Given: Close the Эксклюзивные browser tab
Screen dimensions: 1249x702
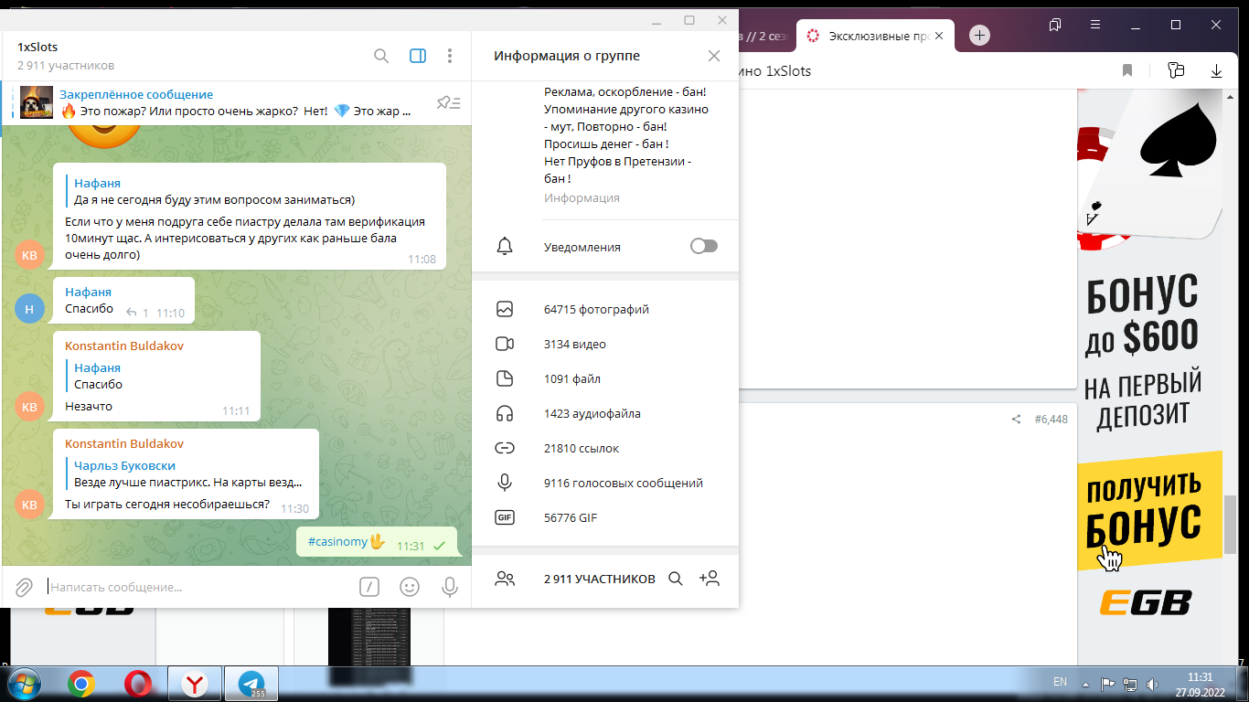Looking at the screenshot, I should (939, 36).
